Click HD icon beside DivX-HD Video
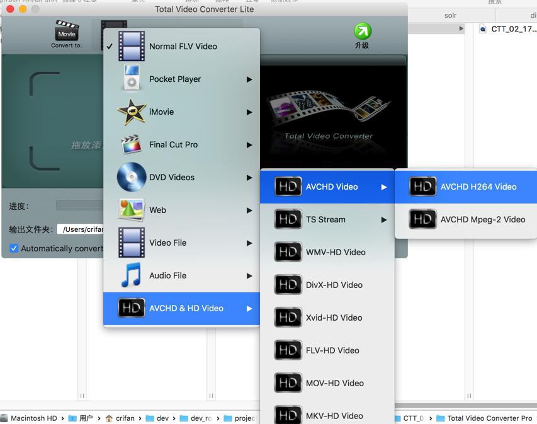The width and height of the screenshot is (537, 424). click(x=288, y=285)
